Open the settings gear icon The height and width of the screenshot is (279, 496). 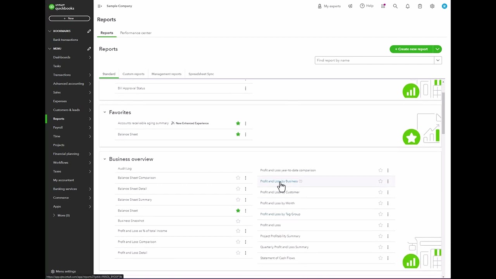click(x=432, y=6)
